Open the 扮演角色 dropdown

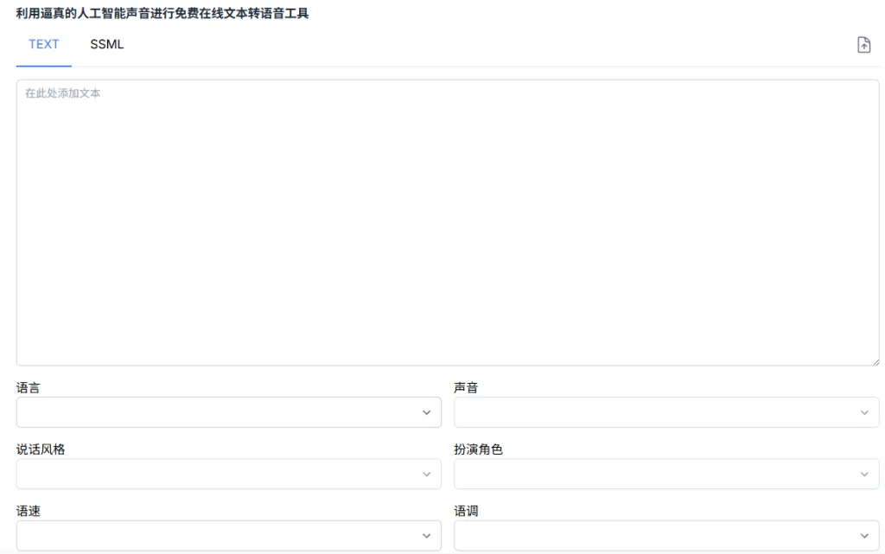[666, 474]
